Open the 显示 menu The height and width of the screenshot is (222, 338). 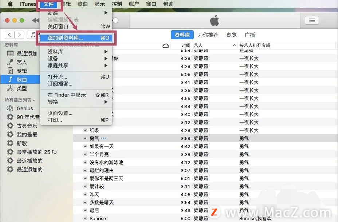(x=100, y=4)
